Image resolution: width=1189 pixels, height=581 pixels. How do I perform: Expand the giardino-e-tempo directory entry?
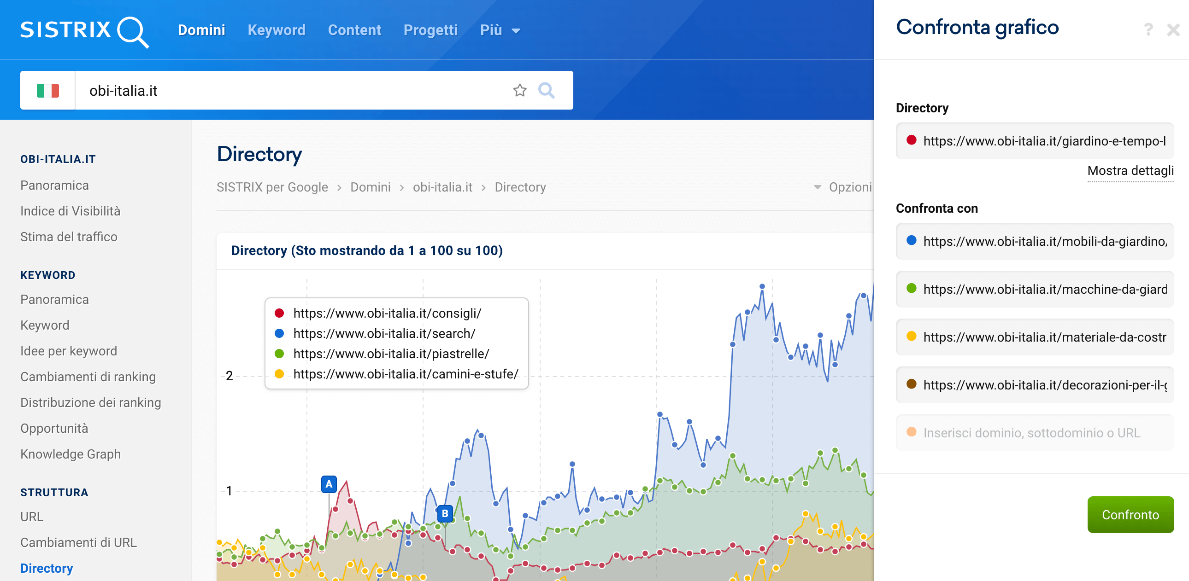1129,171
